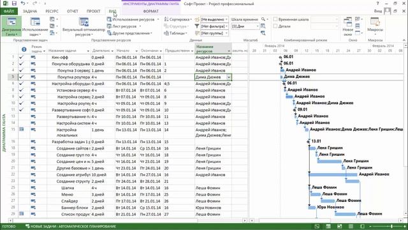
Task: Enable the Временная шкала checkbox
Action: point(275,19)
